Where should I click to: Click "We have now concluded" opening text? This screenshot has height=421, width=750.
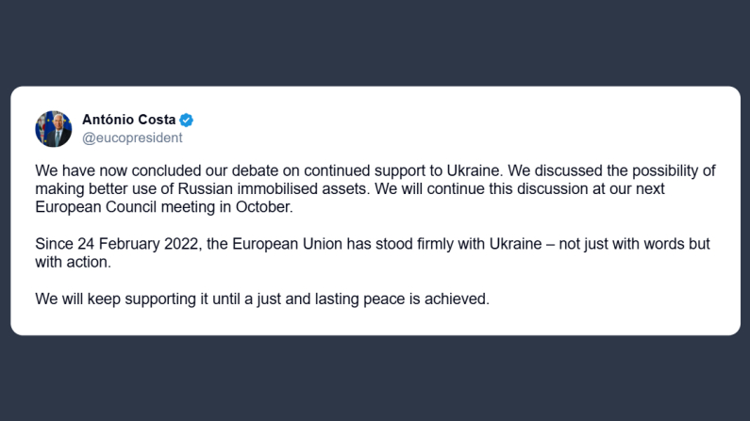click(109, 172)
